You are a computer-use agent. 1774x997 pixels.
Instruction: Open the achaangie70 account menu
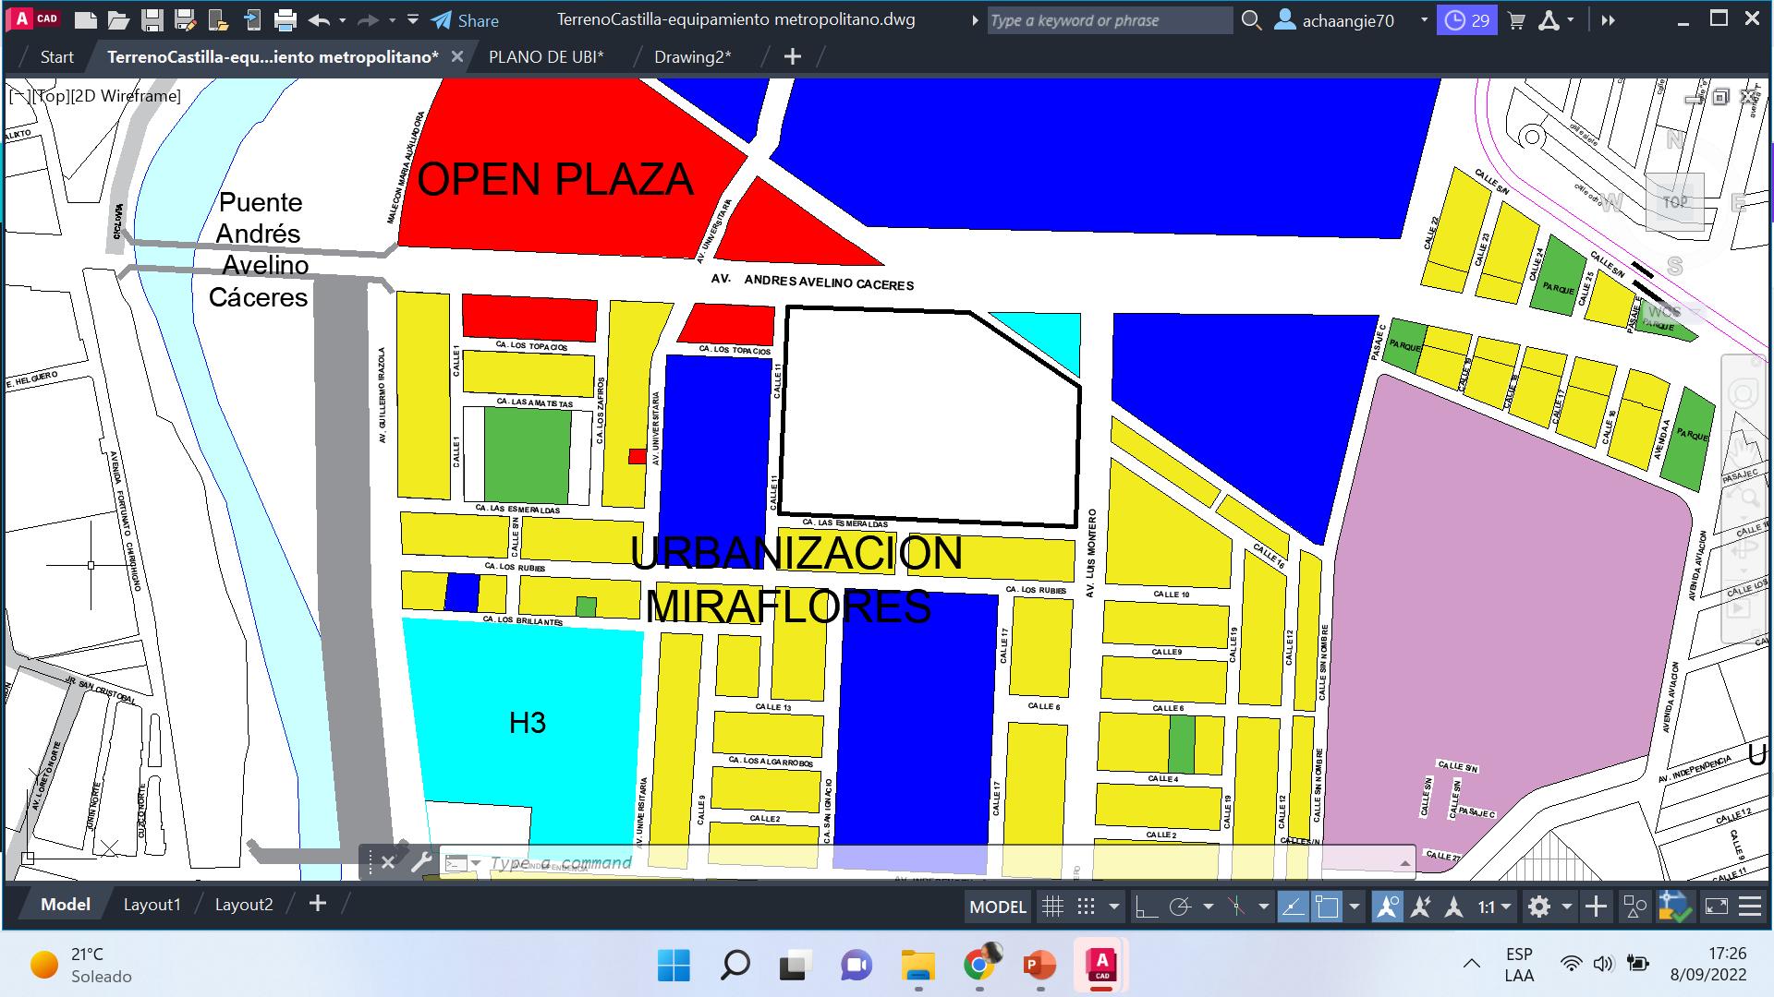pos(1349,20)
